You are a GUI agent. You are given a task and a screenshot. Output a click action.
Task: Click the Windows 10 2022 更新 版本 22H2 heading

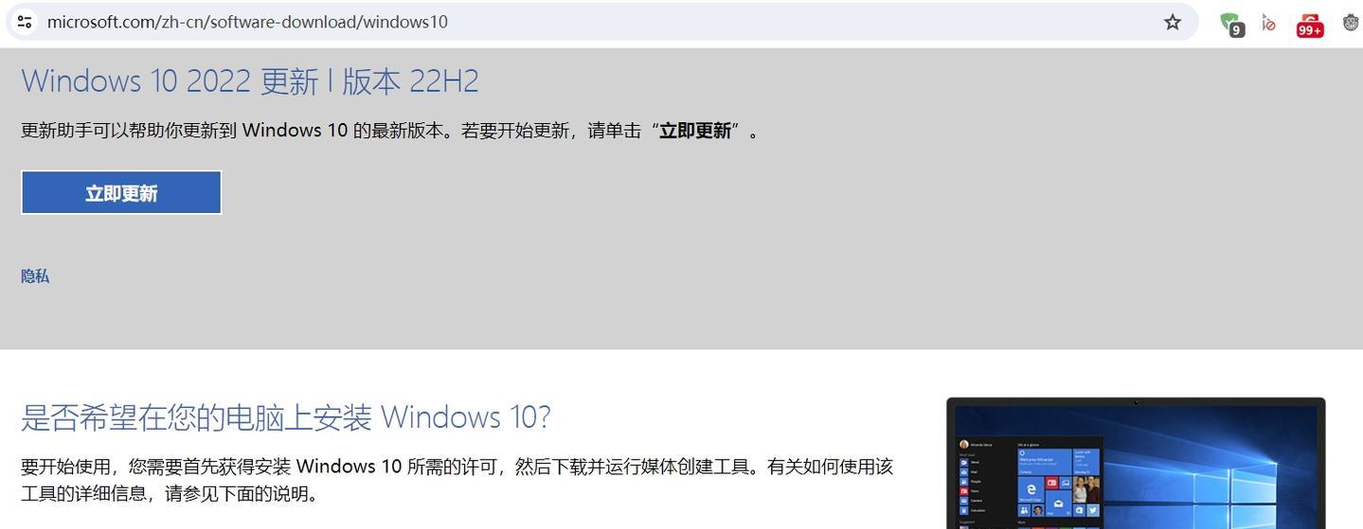coord(250,80)
